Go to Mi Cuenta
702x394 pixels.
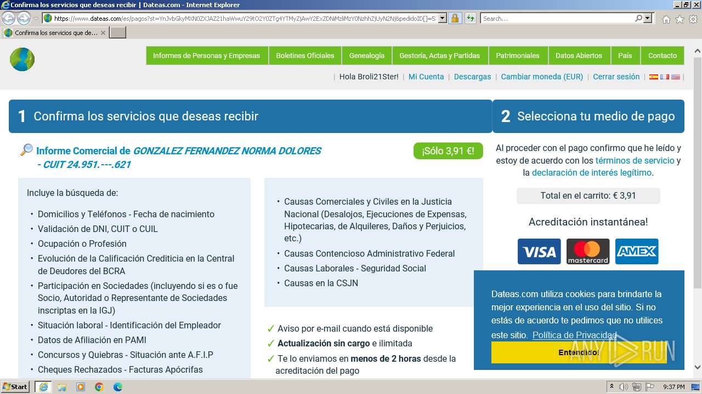[x=426, y=77]
